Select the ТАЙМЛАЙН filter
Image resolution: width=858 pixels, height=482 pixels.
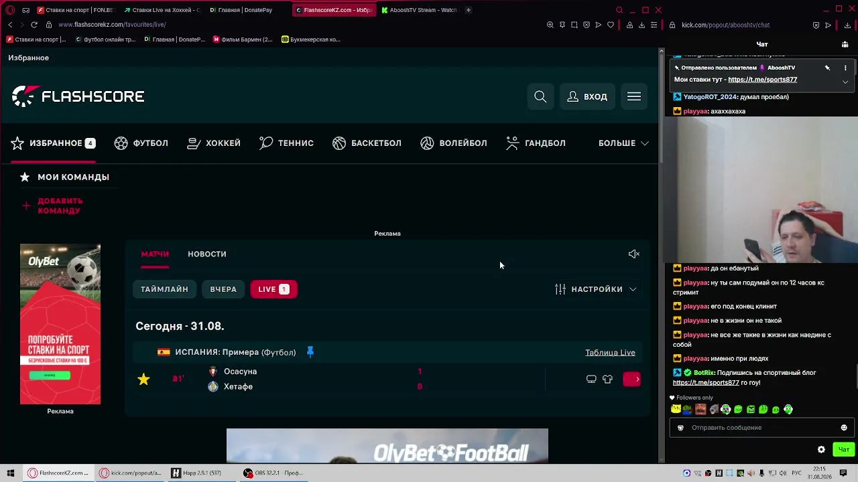tap(164, 289)
